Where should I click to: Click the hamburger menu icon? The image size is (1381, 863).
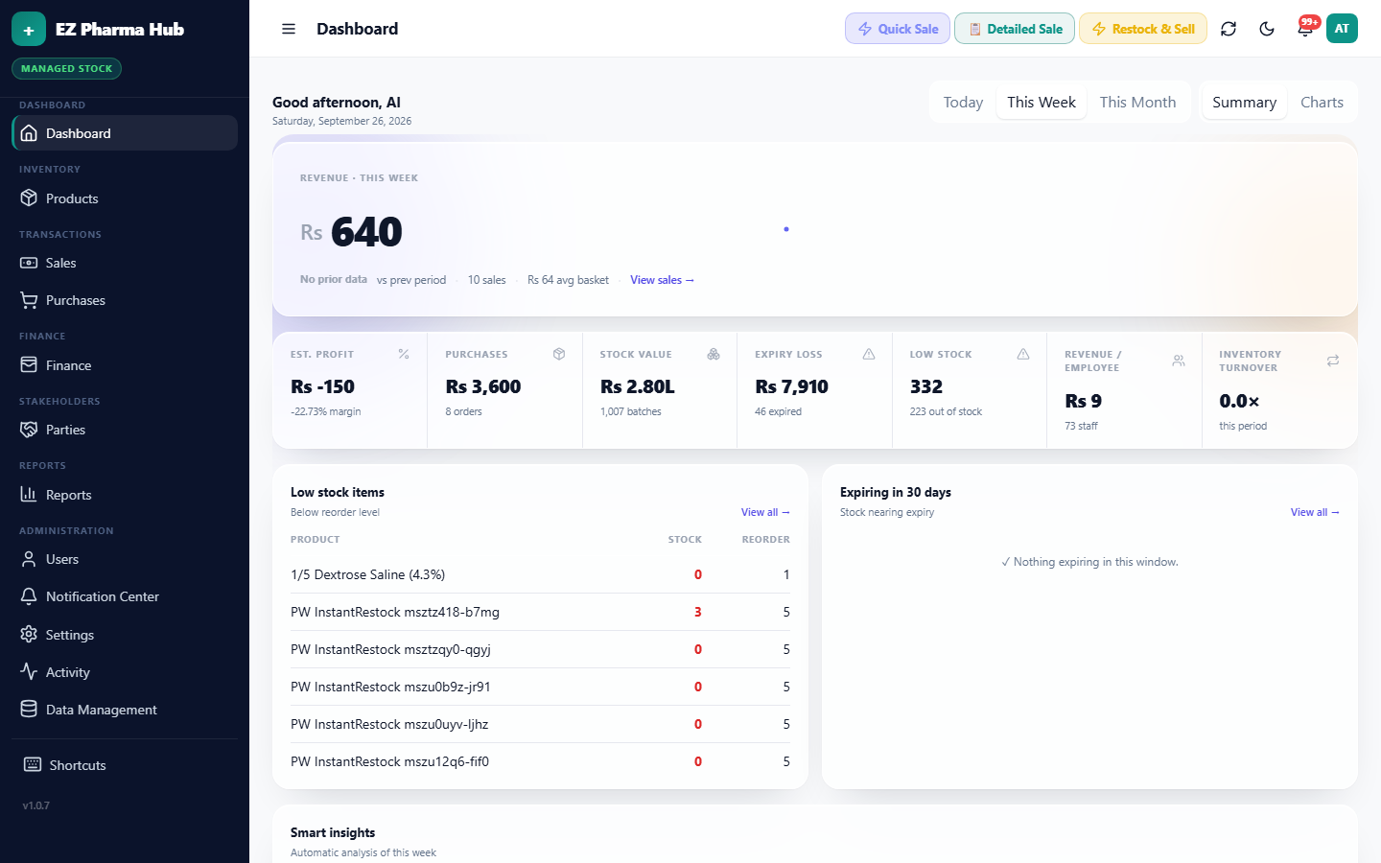coord(289,29)
